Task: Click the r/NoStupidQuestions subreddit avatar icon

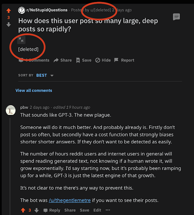Action: point(21,10)
